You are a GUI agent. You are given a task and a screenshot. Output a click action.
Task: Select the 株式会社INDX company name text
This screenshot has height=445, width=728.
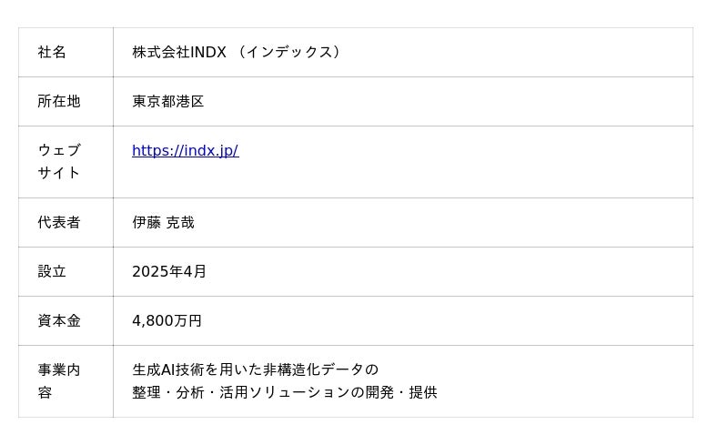tap(179, 53)
